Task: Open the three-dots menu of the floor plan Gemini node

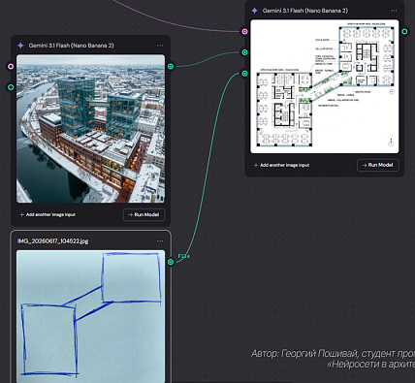Action: coord(394,11)
